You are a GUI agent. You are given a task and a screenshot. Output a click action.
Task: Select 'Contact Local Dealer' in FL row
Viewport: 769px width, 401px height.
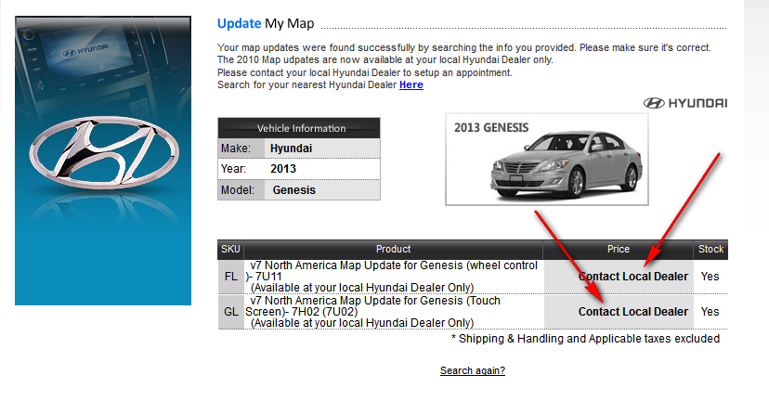pyautogui.click(x=632, y=277)
